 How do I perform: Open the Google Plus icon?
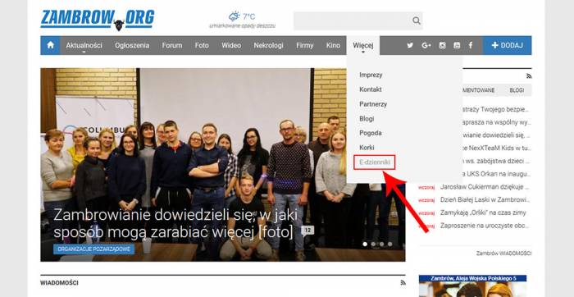(x=426, y=45)
